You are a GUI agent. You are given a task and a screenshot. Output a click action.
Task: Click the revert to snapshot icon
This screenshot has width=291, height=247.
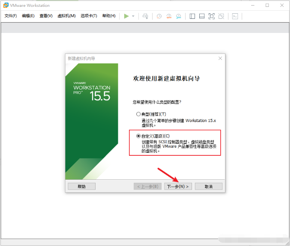point(168,16)
